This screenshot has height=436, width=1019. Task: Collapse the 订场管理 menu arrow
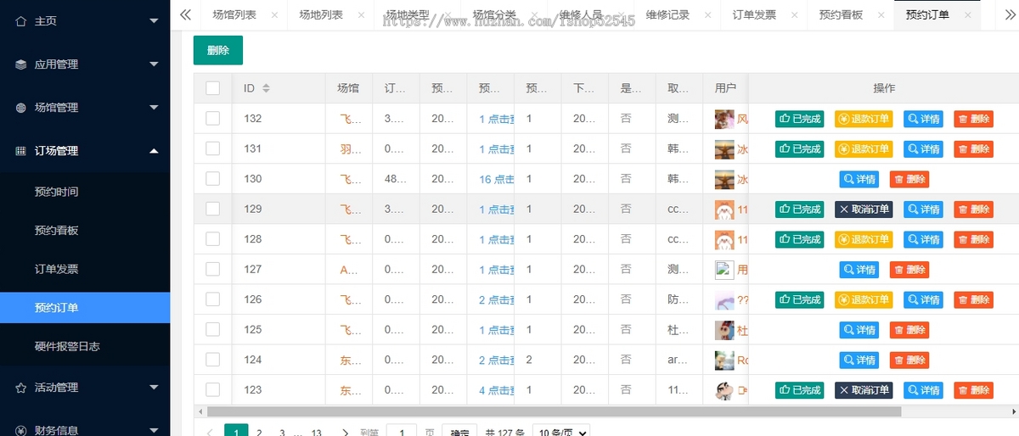(x=154, y=151)
